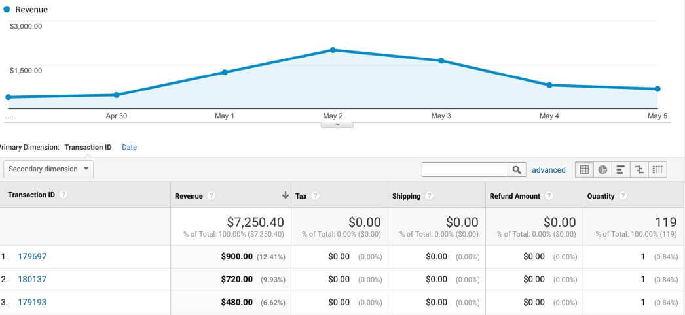Screen dimensions: 685x315
Task: Click the magnifying glass search button
Action: [x=517, y=170]
